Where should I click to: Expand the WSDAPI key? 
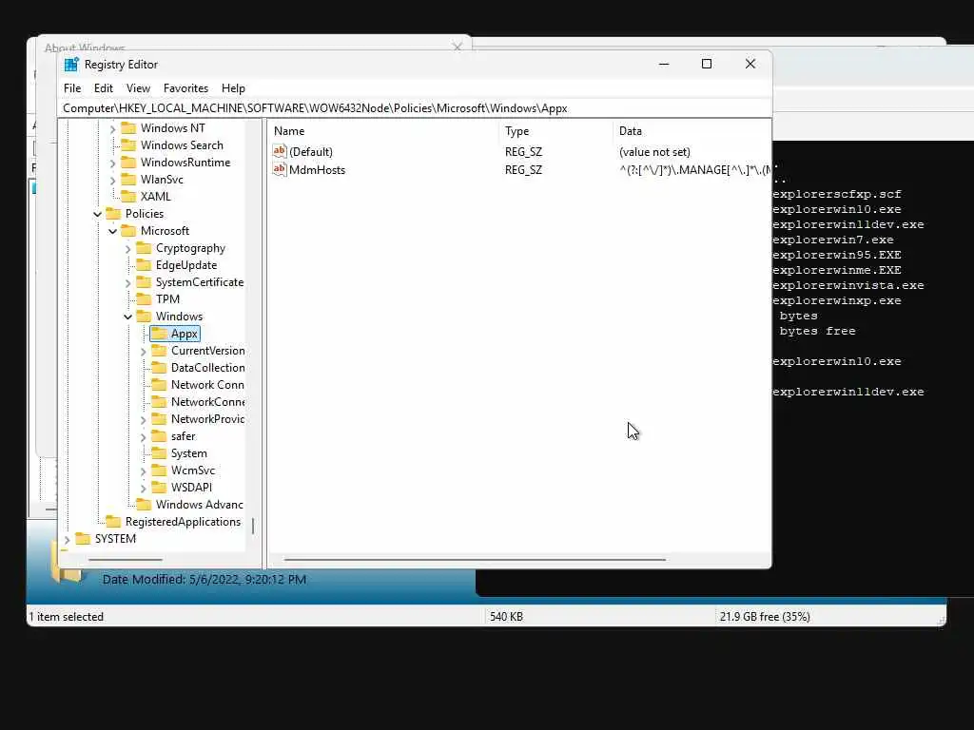click(x=144, y=489)
